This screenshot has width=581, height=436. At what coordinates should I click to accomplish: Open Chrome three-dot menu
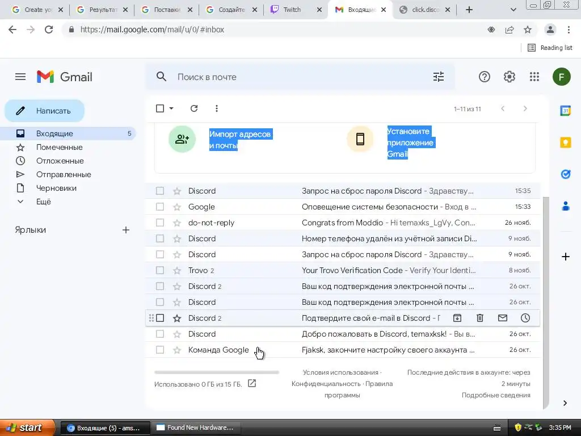click(x=569, y=30)
